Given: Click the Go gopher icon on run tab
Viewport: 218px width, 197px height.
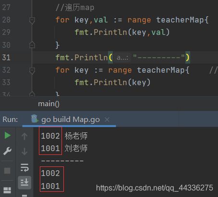Looking at the screenshot, I should point(35,119).
